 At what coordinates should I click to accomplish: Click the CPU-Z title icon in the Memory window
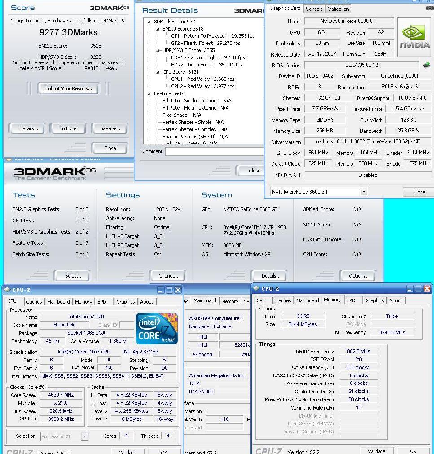256,288
